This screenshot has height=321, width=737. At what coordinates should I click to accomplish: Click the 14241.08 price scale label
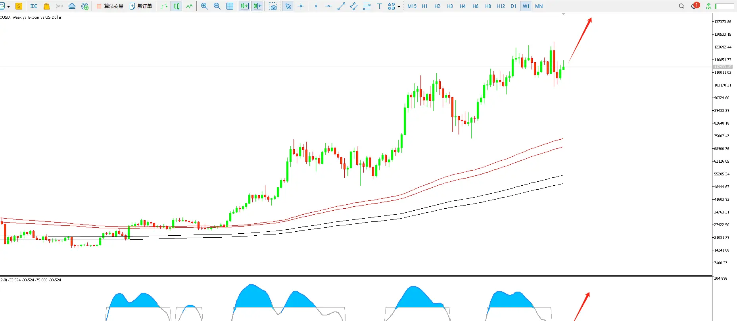coord(722,250)
